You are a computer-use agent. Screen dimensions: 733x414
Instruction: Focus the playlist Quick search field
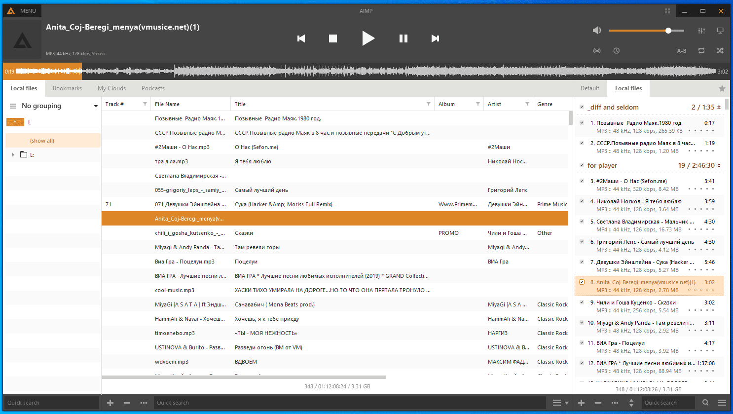[x=668, y=403]
